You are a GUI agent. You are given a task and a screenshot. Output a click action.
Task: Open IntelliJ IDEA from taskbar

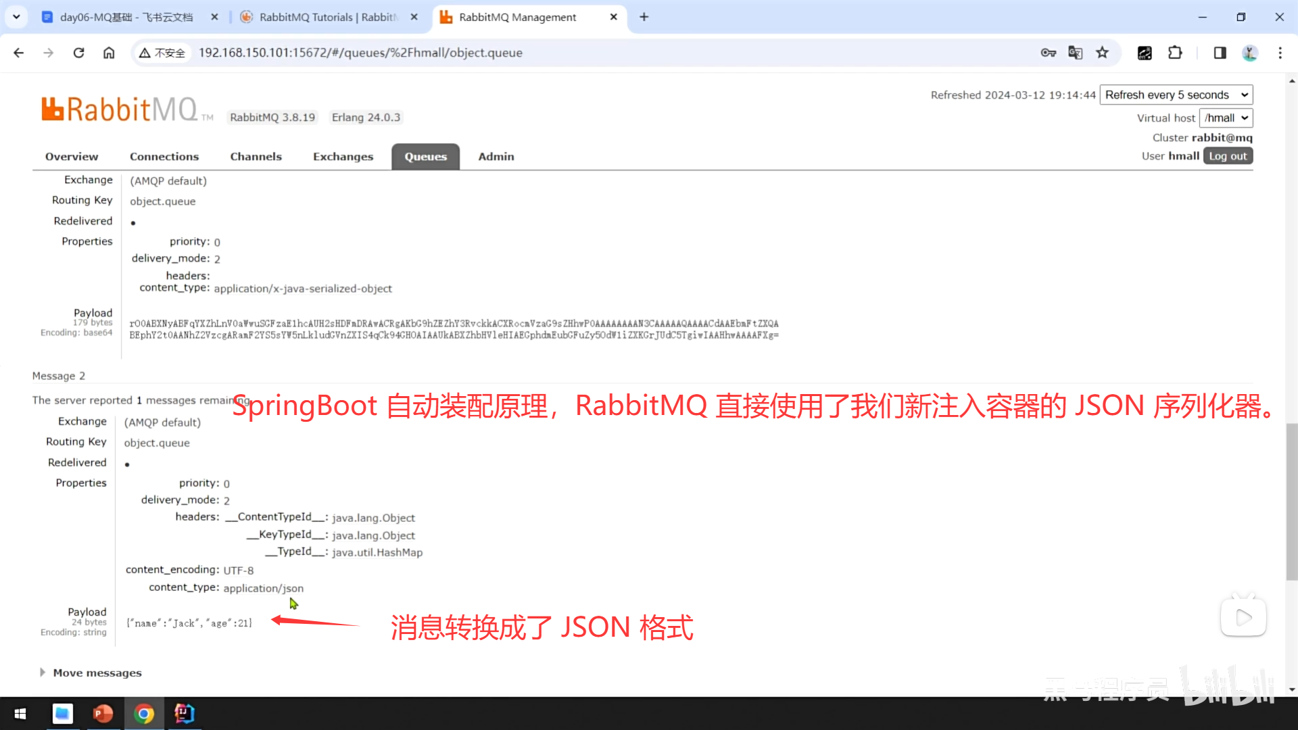[x=184, y=714]
